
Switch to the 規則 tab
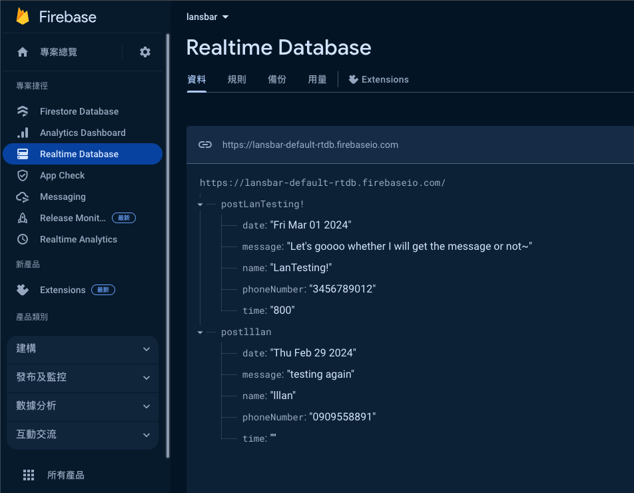point(236,79)
